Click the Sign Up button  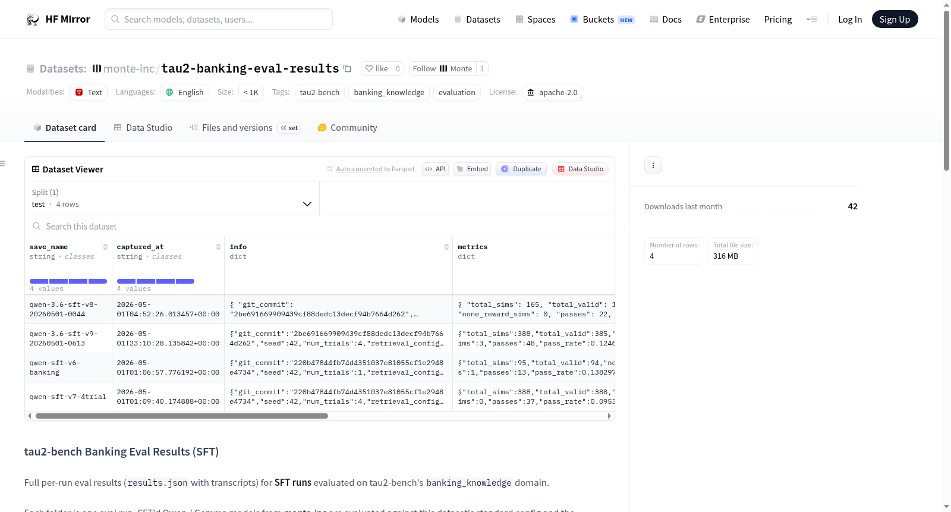[x=895, y=20]
